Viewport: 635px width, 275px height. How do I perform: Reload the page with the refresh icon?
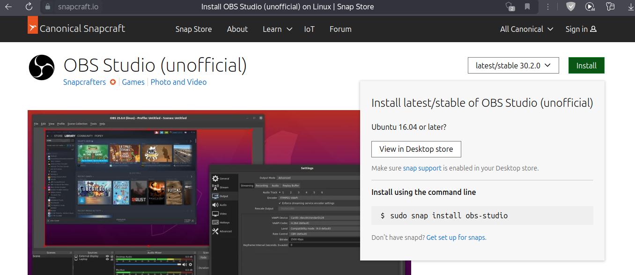tap(29, 7)
